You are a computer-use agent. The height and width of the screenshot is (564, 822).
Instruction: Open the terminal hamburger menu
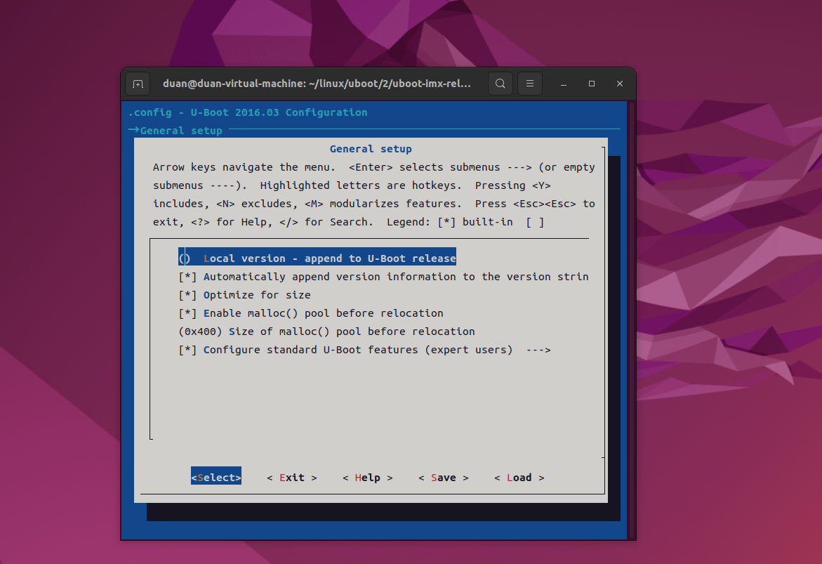pos(530,84)
